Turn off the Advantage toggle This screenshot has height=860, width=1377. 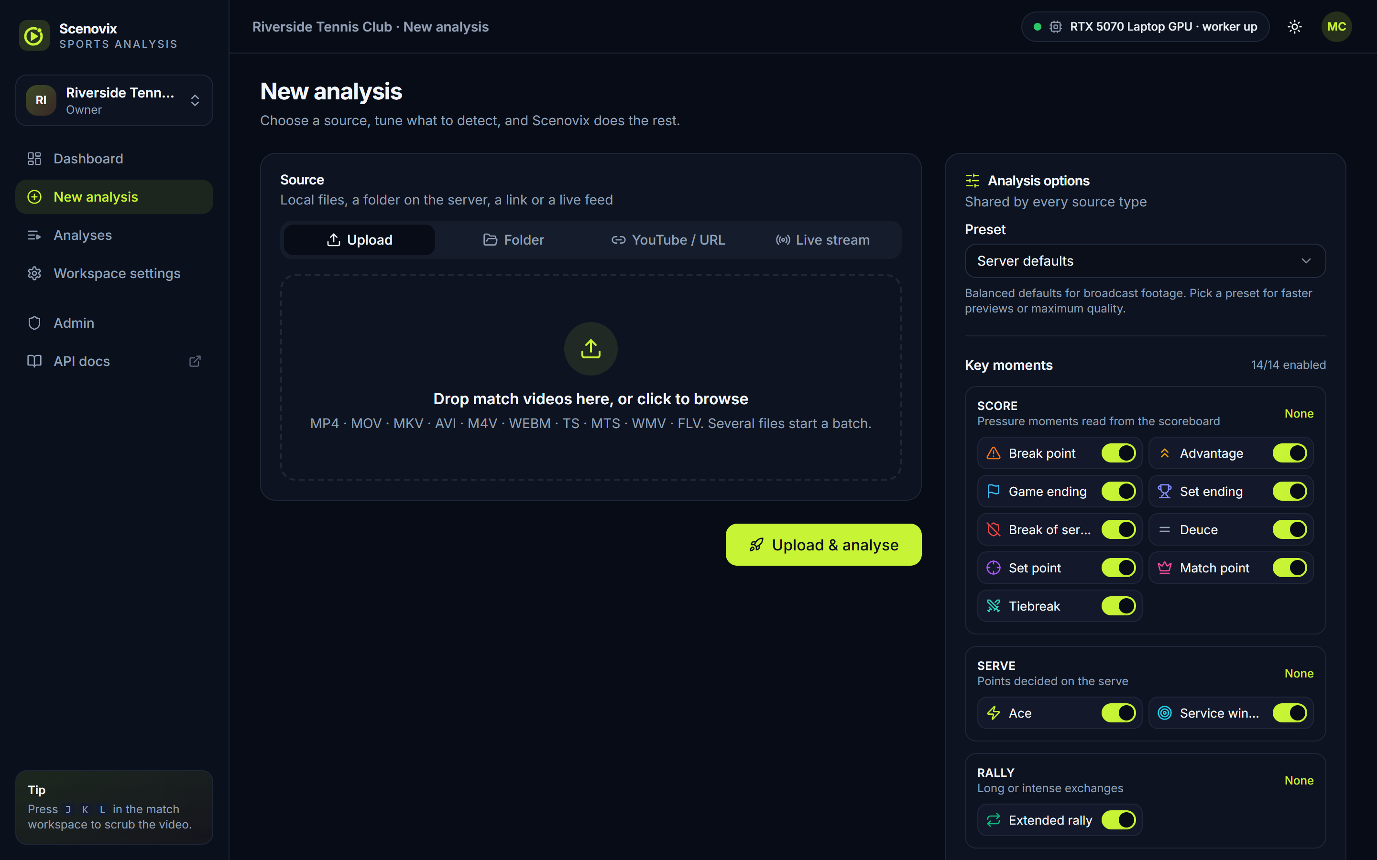(1290, 453)
